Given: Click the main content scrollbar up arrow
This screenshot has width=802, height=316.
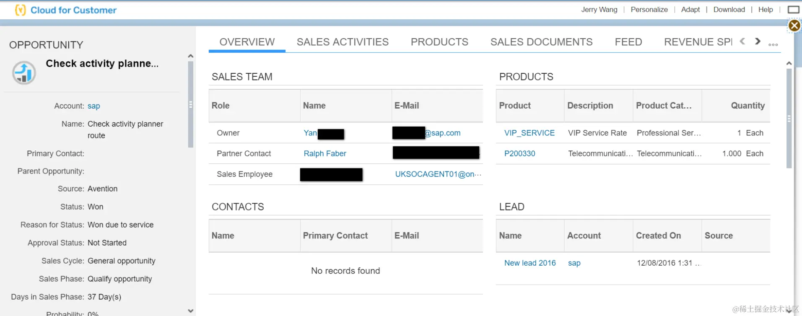Looking at the screenshot, I should (x=789, y=63).
